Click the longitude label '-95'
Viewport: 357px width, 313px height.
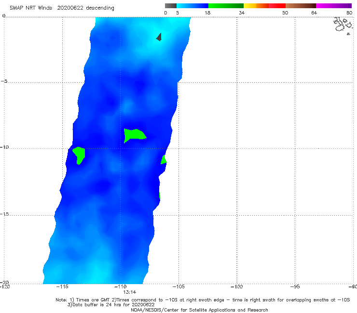click(295, 287)
